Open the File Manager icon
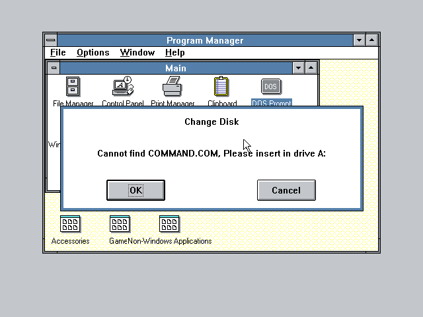The image size is (423, 317). (73, 87)
